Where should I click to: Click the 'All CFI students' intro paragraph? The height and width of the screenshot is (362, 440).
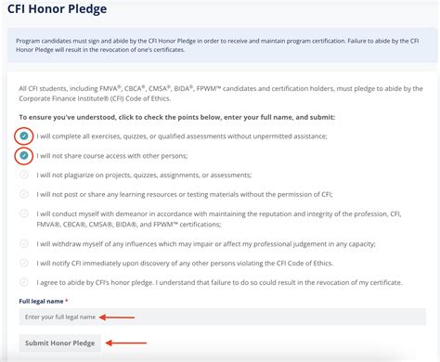tap(221, 94)
